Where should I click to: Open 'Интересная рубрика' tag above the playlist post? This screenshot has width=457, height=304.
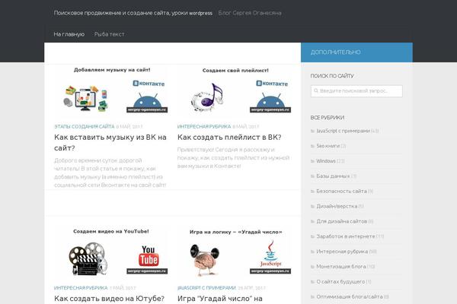pyautogui.click(x=204, y=127)
